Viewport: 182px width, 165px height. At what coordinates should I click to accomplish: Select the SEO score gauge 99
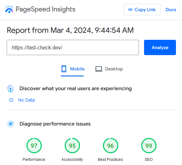[149, 146]
